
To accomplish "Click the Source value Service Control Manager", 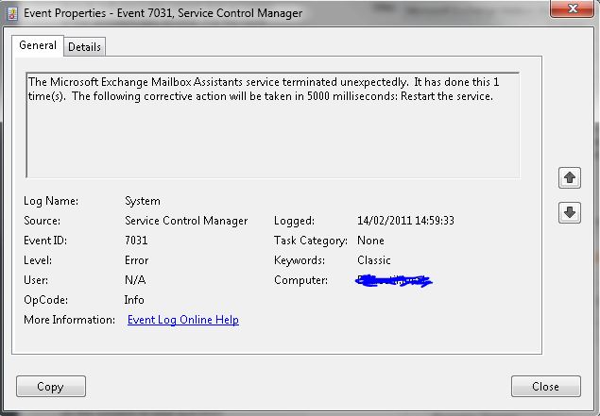I will (x=186, y=221).
